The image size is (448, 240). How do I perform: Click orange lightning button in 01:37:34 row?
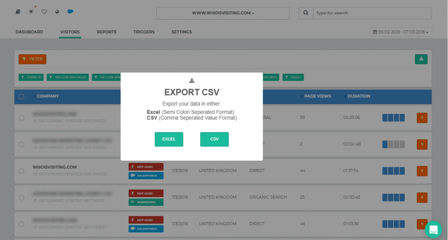(x=422, y=171)
